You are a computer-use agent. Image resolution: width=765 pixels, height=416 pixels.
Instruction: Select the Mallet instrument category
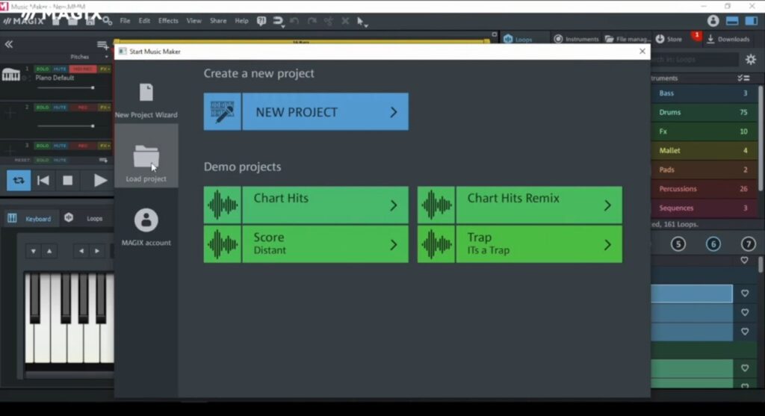[704, 150]
